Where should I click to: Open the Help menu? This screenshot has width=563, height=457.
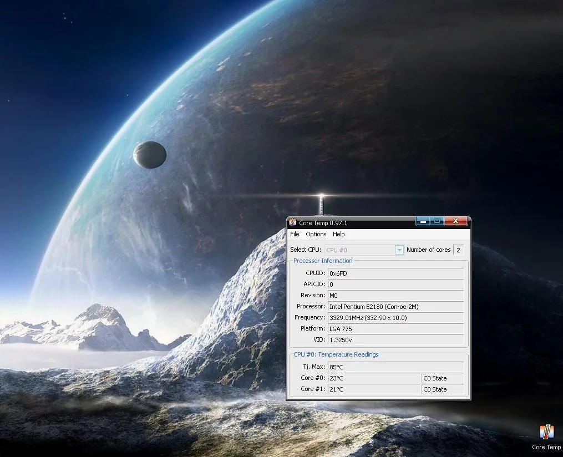(x=339, y=234)
